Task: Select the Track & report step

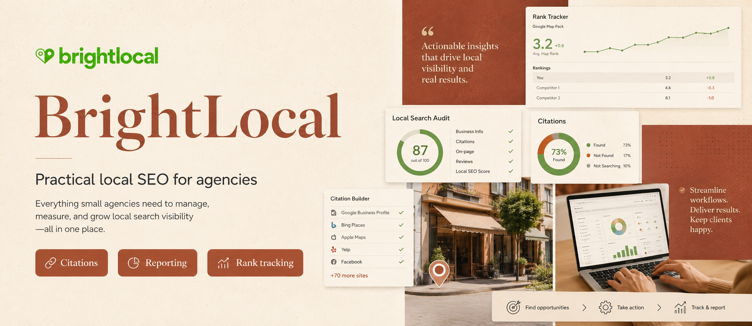Action: pyautogui.click(x=700, y=307)
